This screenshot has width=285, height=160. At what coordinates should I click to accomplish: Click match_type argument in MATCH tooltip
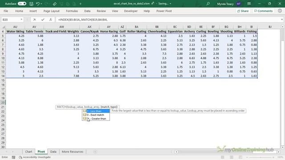pyautogui.click(x=109, y=107)
